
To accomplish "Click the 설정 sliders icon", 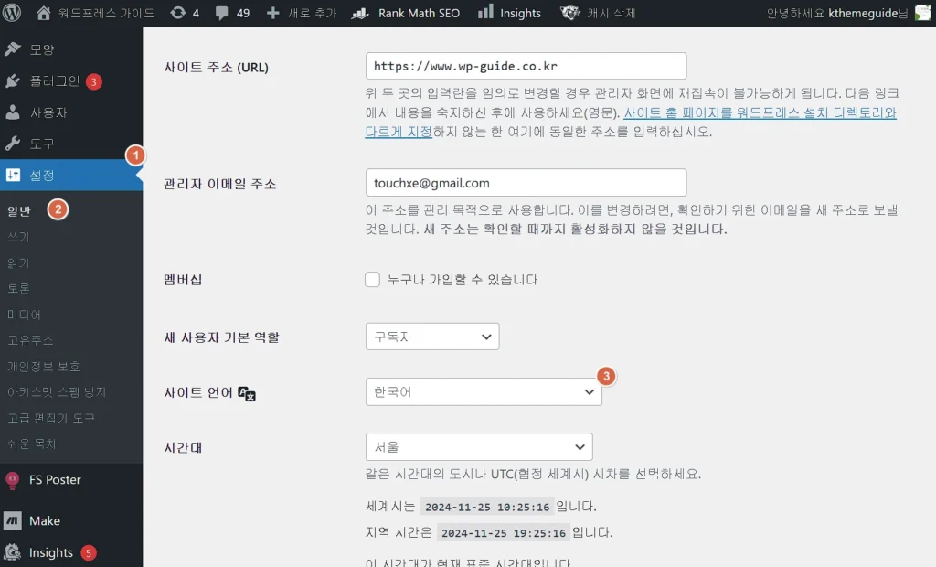I will (x=13, y=175).
